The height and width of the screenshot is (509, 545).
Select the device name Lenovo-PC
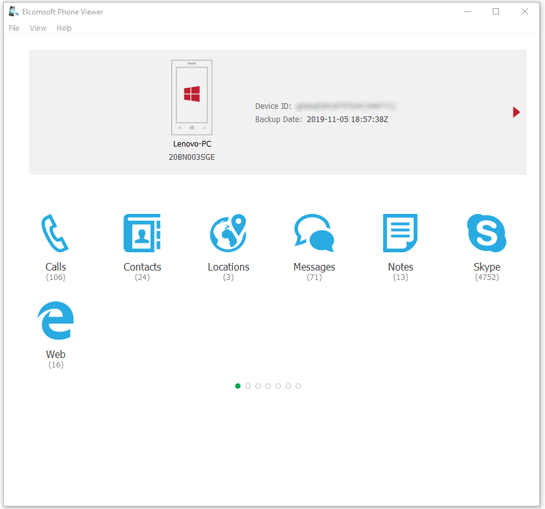(192, 143)
